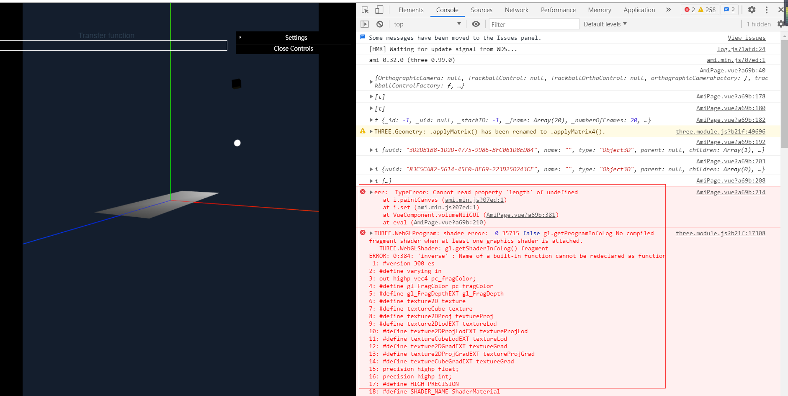The image size is (788, 396).
Task: Create a live expression with the eye icon
Action: tap(475, 24)
